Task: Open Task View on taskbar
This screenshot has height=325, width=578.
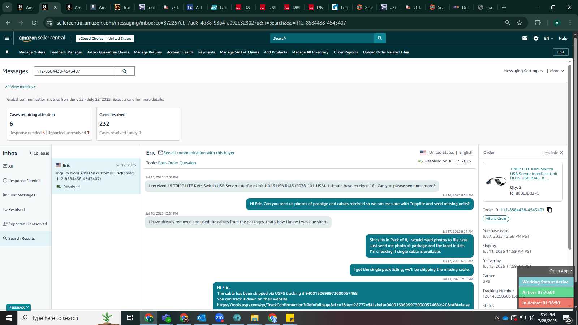Action: pyautogui.click(x=130, y=318)
